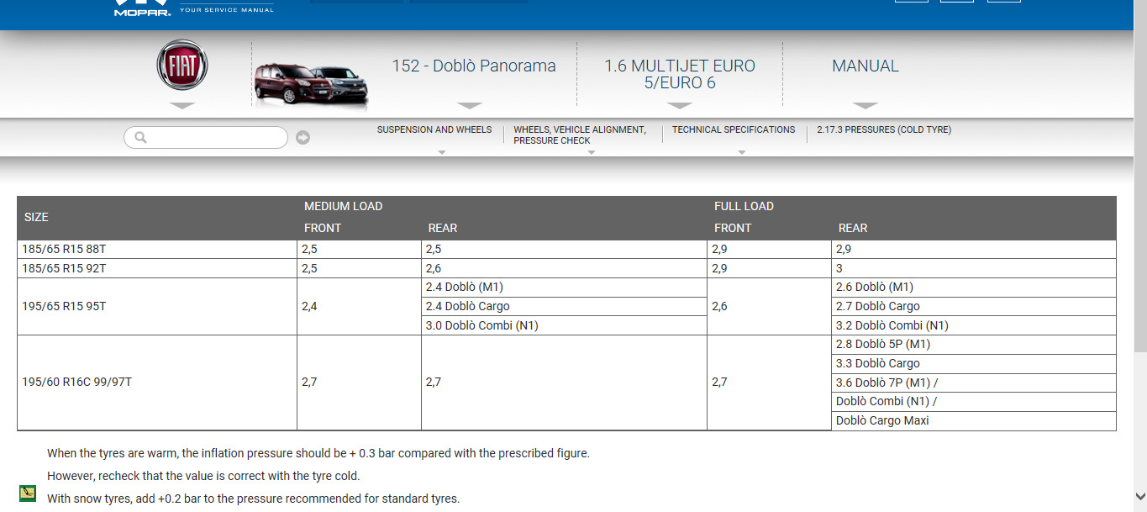
Task: Click the 2.4 Doblò Cargo cell
Action: [x=564, y=306]
